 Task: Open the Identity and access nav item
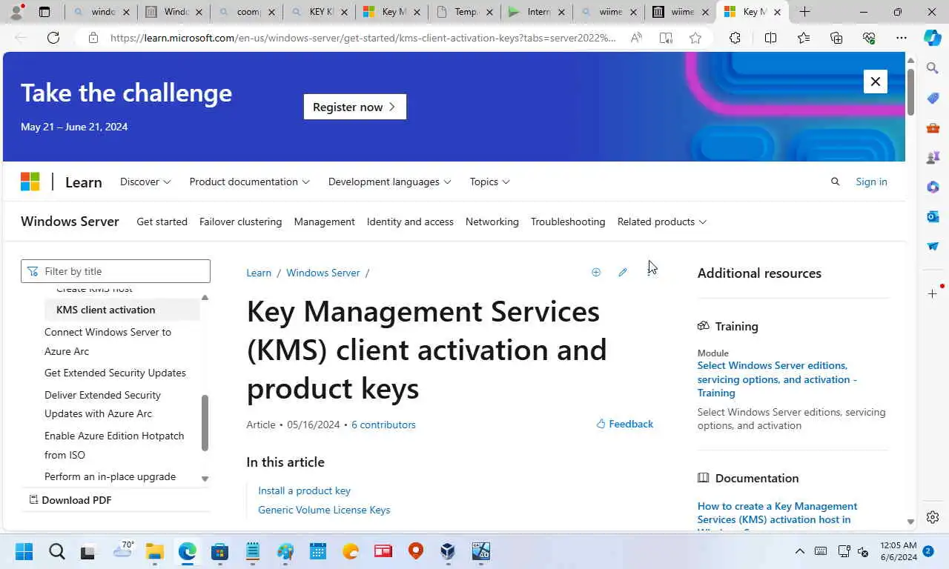pyautogui.click(x=410, y=222)
